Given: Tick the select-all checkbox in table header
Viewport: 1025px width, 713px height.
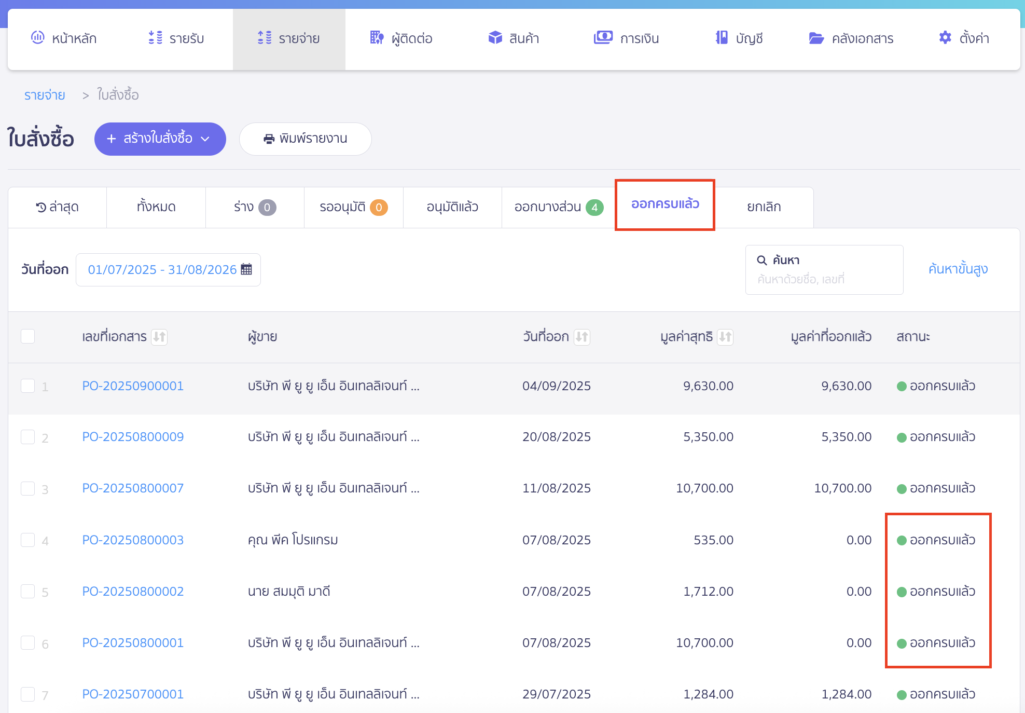Looking at the screenshot, I should [x=28, y=336].
